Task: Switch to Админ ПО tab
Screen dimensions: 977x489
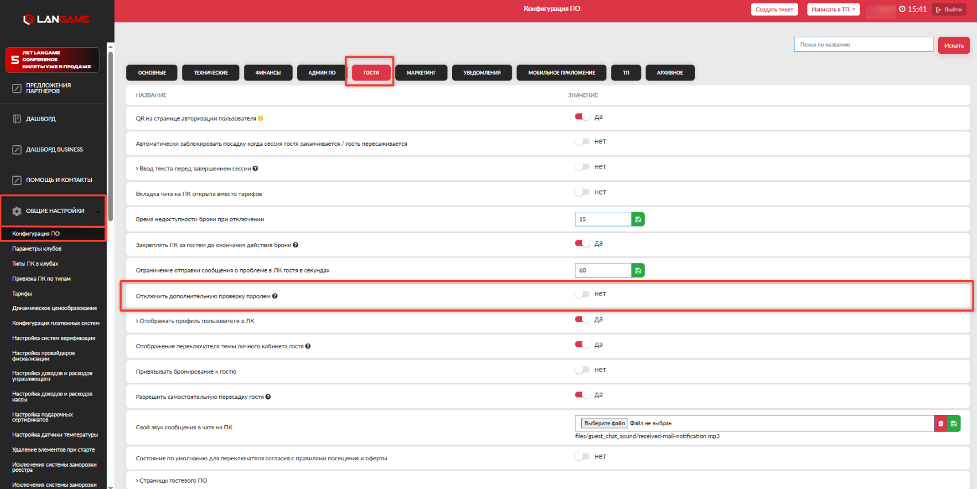Action: (x=322, y=73)
